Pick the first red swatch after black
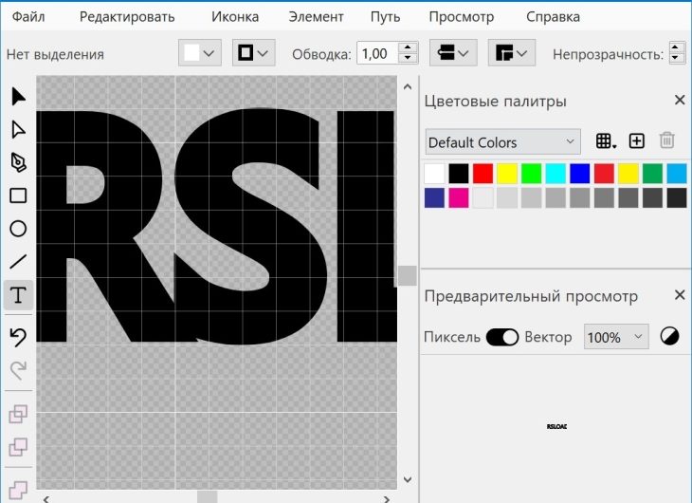 click(483, 174)
